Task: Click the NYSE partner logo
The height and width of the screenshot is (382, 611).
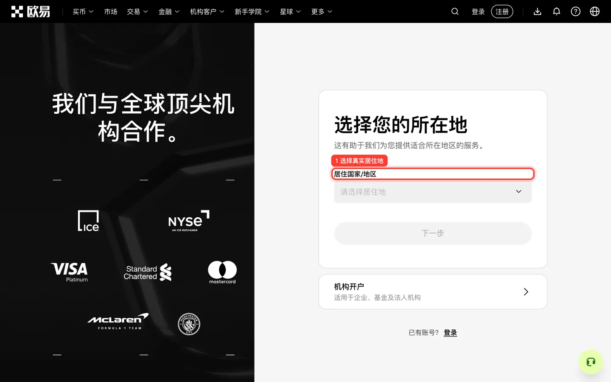Action: 189,221
